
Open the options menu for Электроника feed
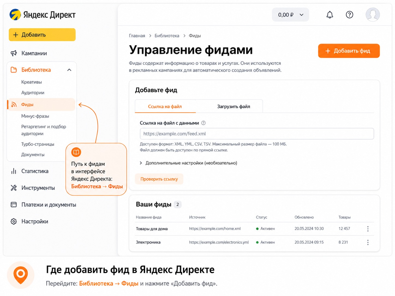click(368, 242)
